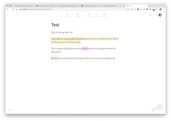Click the red extension icon in Chrome toolbar

pos(138,9)
